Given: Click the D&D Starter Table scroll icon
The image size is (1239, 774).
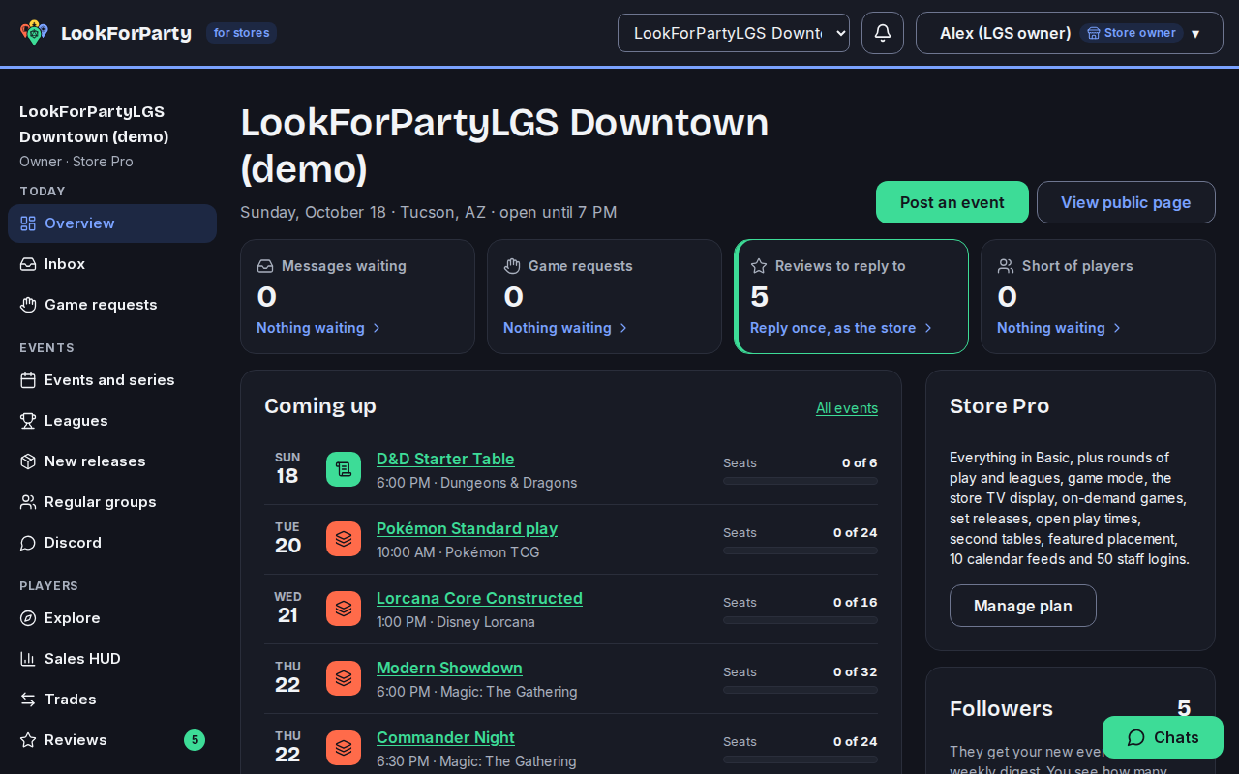Looking at the screenshot, I should (x=344, y=469).
